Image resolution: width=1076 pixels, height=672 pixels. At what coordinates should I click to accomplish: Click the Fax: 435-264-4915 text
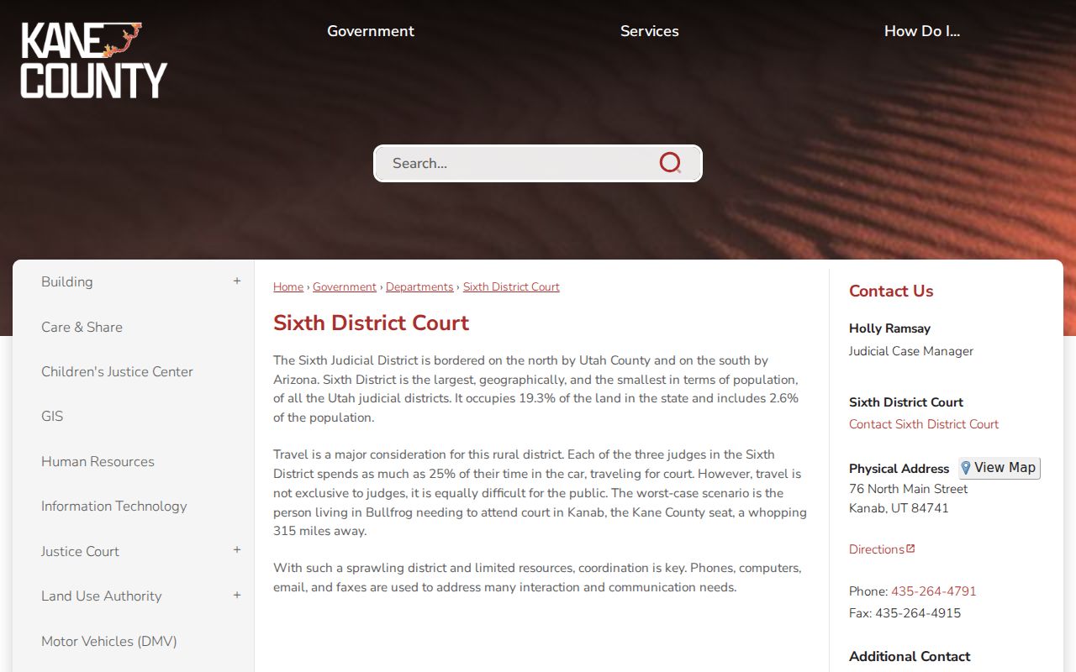point(905,613)
